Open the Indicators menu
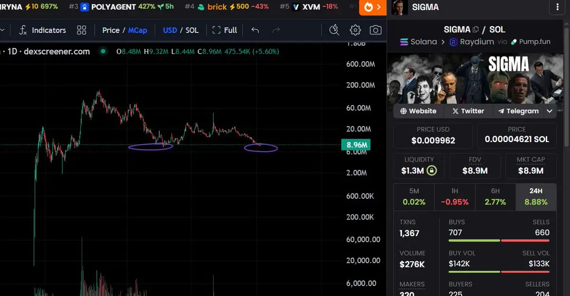 point(43,30)
